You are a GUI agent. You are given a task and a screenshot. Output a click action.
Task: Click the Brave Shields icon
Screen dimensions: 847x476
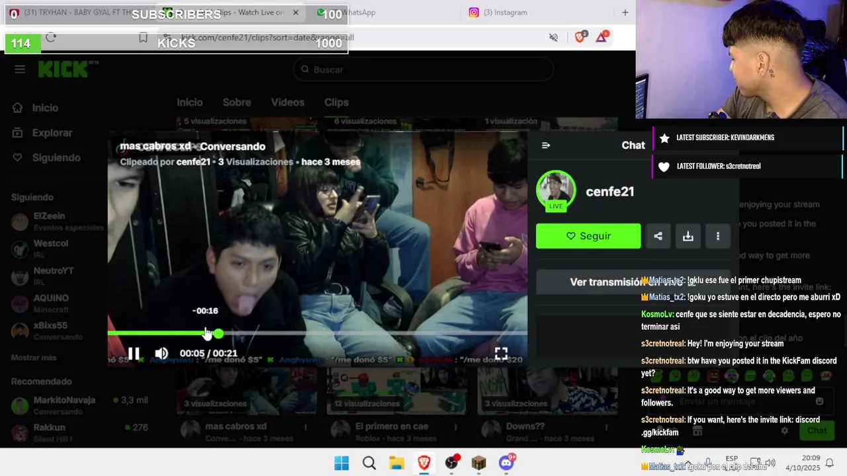580,37
